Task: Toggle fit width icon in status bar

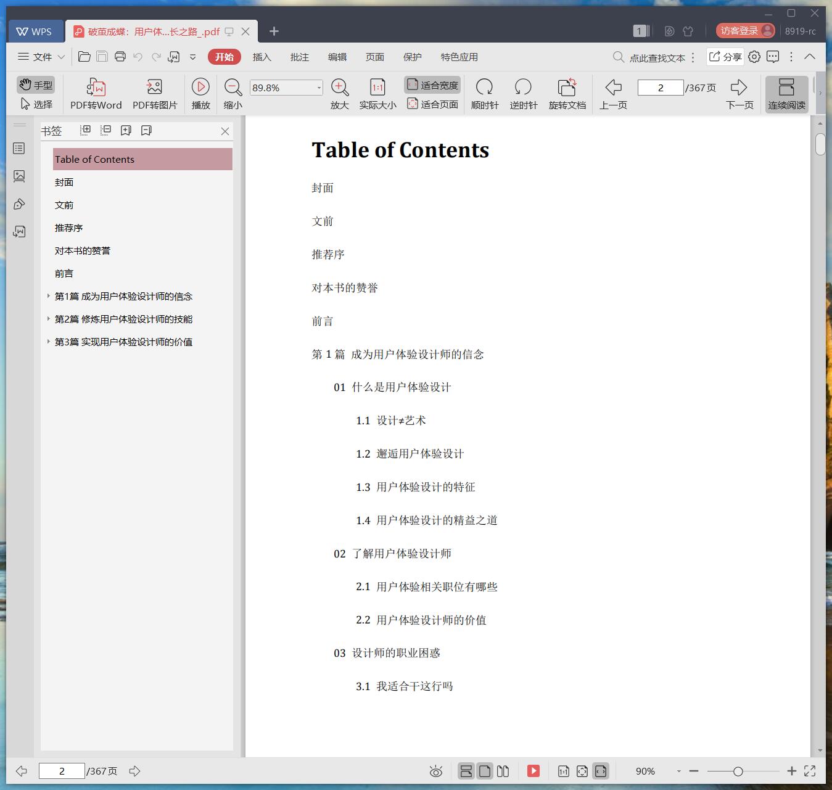Action: 600,771
